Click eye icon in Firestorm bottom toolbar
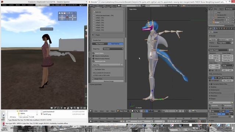Screen dimensions: 235x132 pyautogui.click(x=65, y=108)
